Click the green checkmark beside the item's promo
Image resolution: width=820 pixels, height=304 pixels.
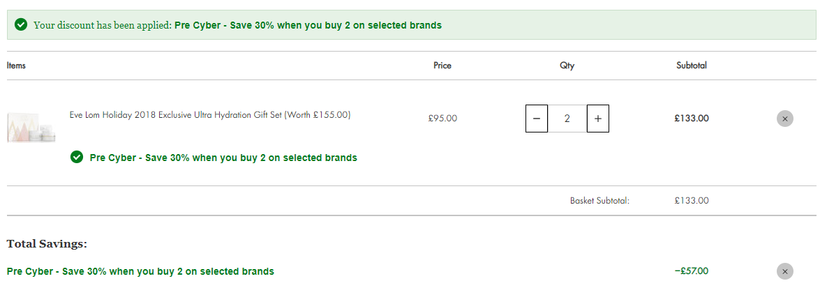pos(76,157)
